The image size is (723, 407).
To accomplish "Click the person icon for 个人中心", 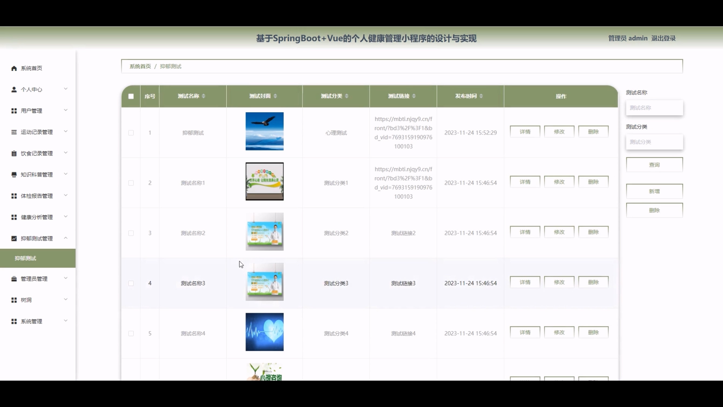I will coord(14,89).
